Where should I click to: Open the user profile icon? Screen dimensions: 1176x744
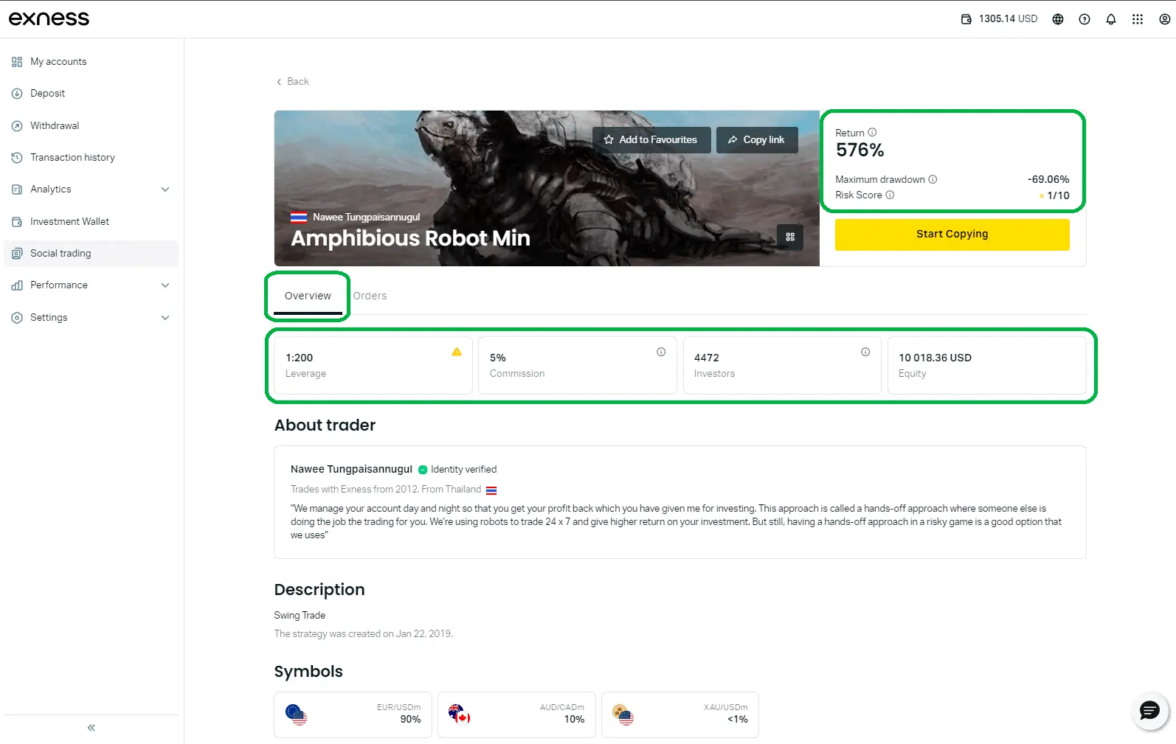1164,19
